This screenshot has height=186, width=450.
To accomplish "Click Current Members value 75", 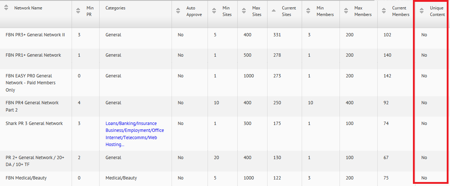I will point(386,178).
